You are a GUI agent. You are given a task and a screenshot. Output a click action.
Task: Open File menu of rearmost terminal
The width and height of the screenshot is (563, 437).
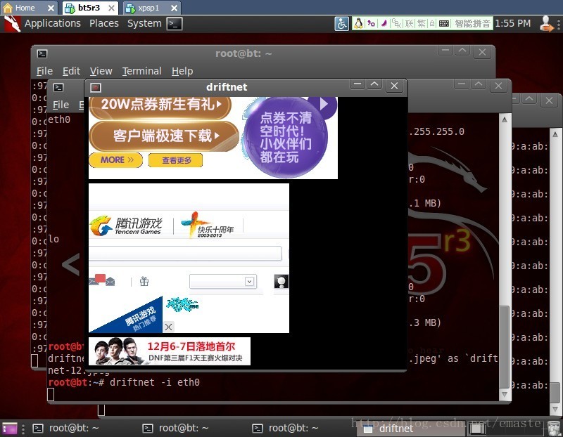[x=44, y=71]
